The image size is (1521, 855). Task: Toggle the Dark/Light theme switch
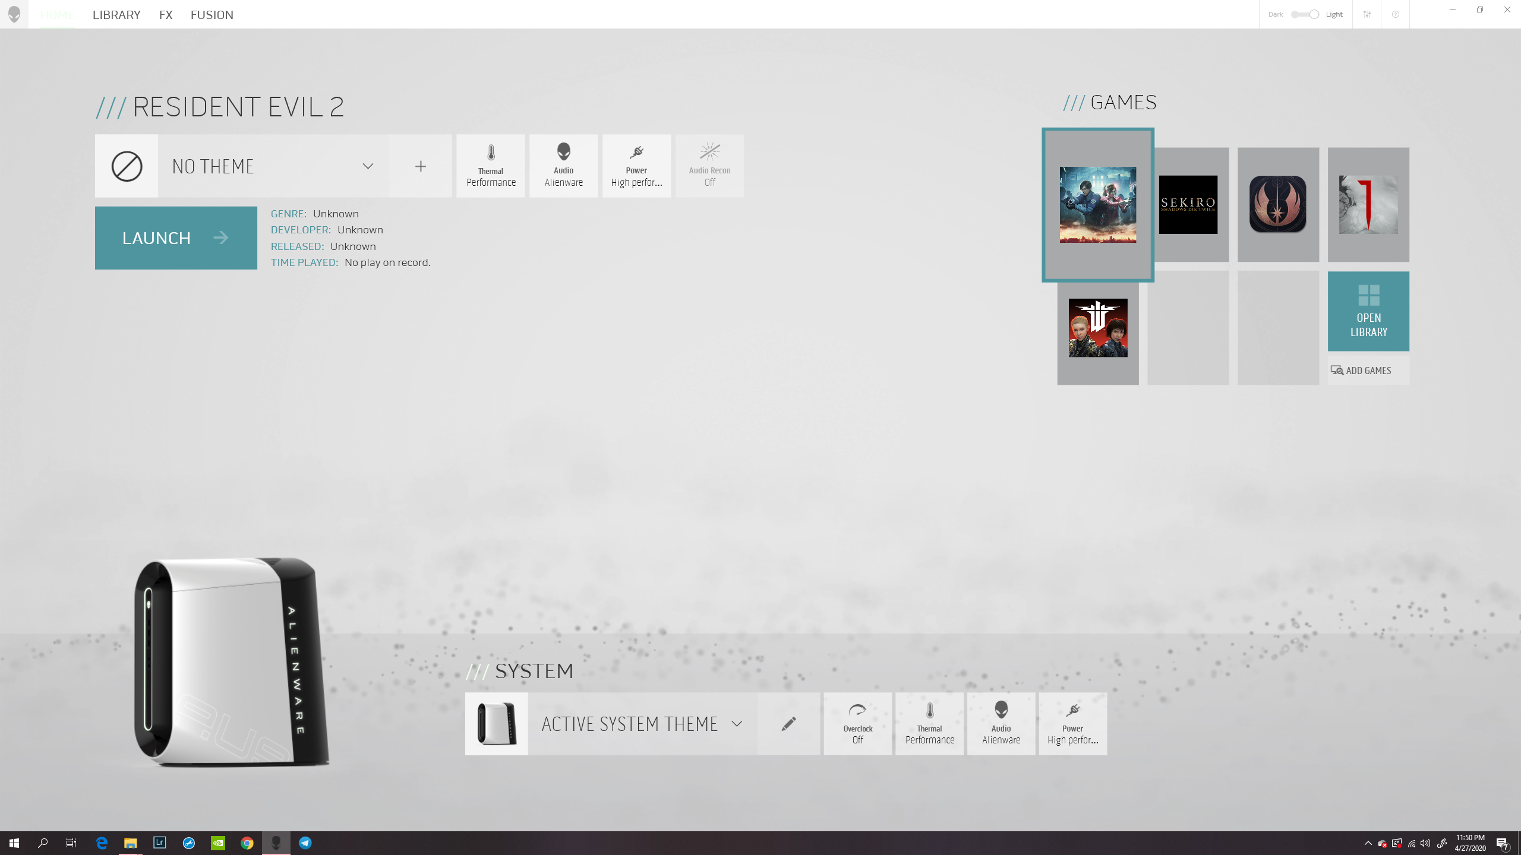1305,14
